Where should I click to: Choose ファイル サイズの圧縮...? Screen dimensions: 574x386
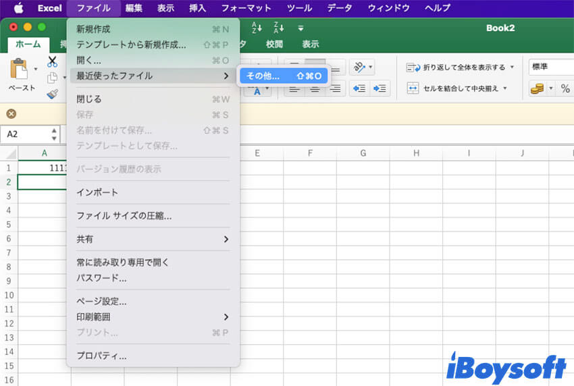153,216
